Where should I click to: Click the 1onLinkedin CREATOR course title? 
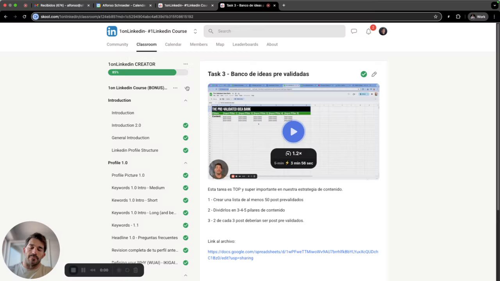132,64
